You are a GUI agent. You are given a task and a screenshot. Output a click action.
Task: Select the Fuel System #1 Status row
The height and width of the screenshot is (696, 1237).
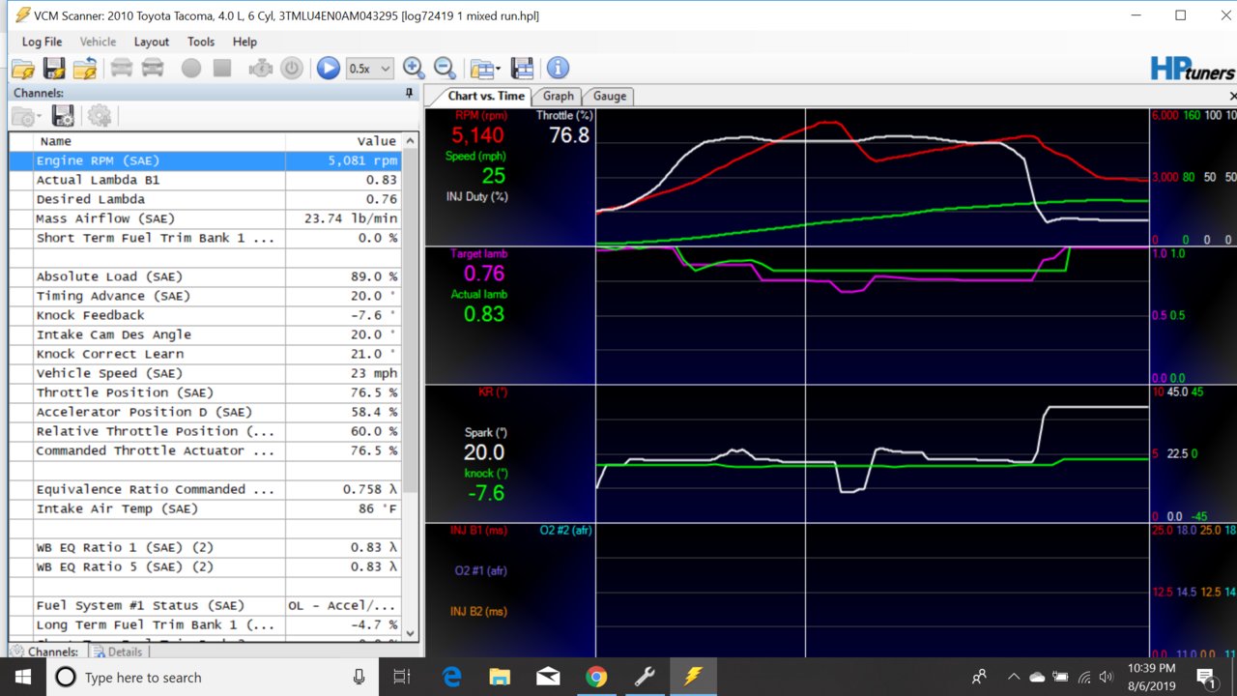point(205,605)
